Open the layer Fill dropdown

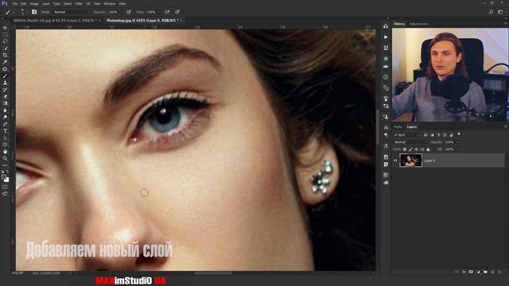pos(458,149)
